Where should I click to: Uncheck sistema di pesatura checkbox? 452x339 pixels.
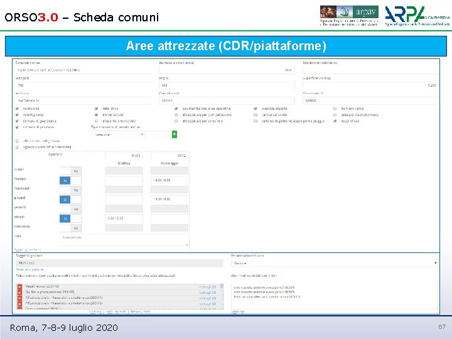point(17,127)
